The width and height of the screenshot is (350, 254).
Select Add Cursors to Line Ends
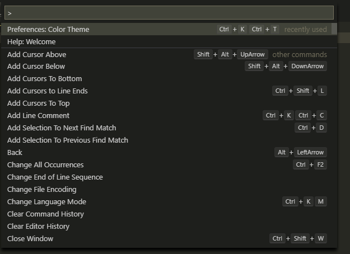click(169, 91)
